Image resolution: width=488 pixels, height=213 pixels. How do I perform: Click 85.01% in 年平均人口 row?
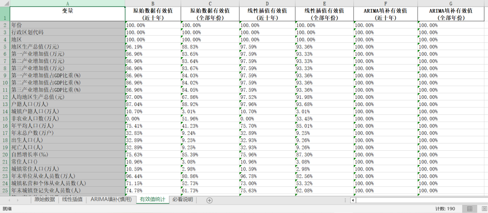click(x=324, y=125)
